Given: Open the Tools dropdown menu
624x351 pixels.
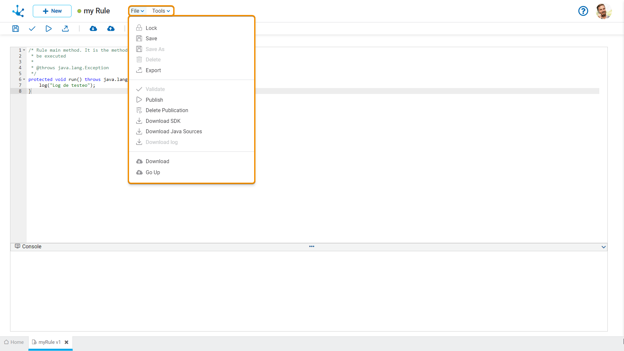Looking at the screenshot, I should 161,11.
